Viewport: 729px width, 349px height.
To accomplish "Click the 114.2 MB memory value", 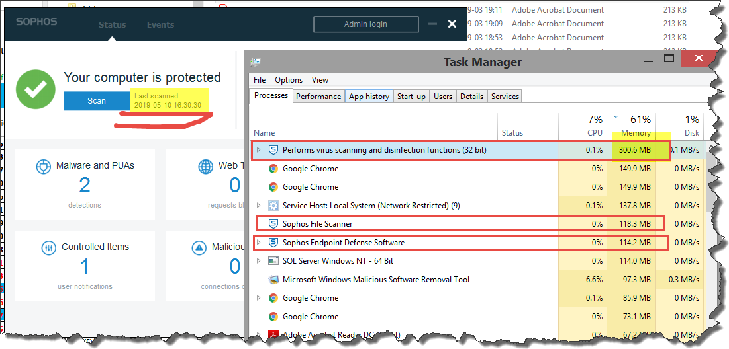I will click(634, 243).
